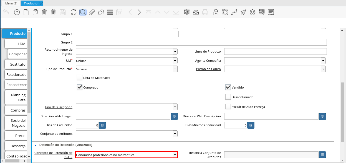Click the Tipo de suscripción label link
The width and height of the screenshot is (346, 163).
pyautogui.click(x=59, y=107)
